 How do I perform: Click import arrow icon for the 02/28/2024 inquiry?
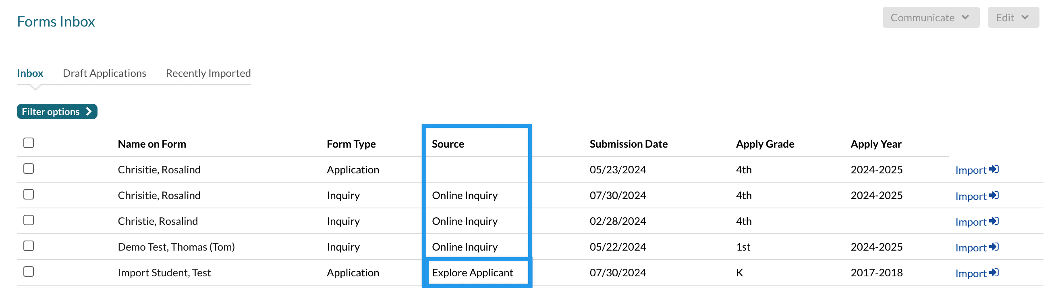[x=994, y=221]
